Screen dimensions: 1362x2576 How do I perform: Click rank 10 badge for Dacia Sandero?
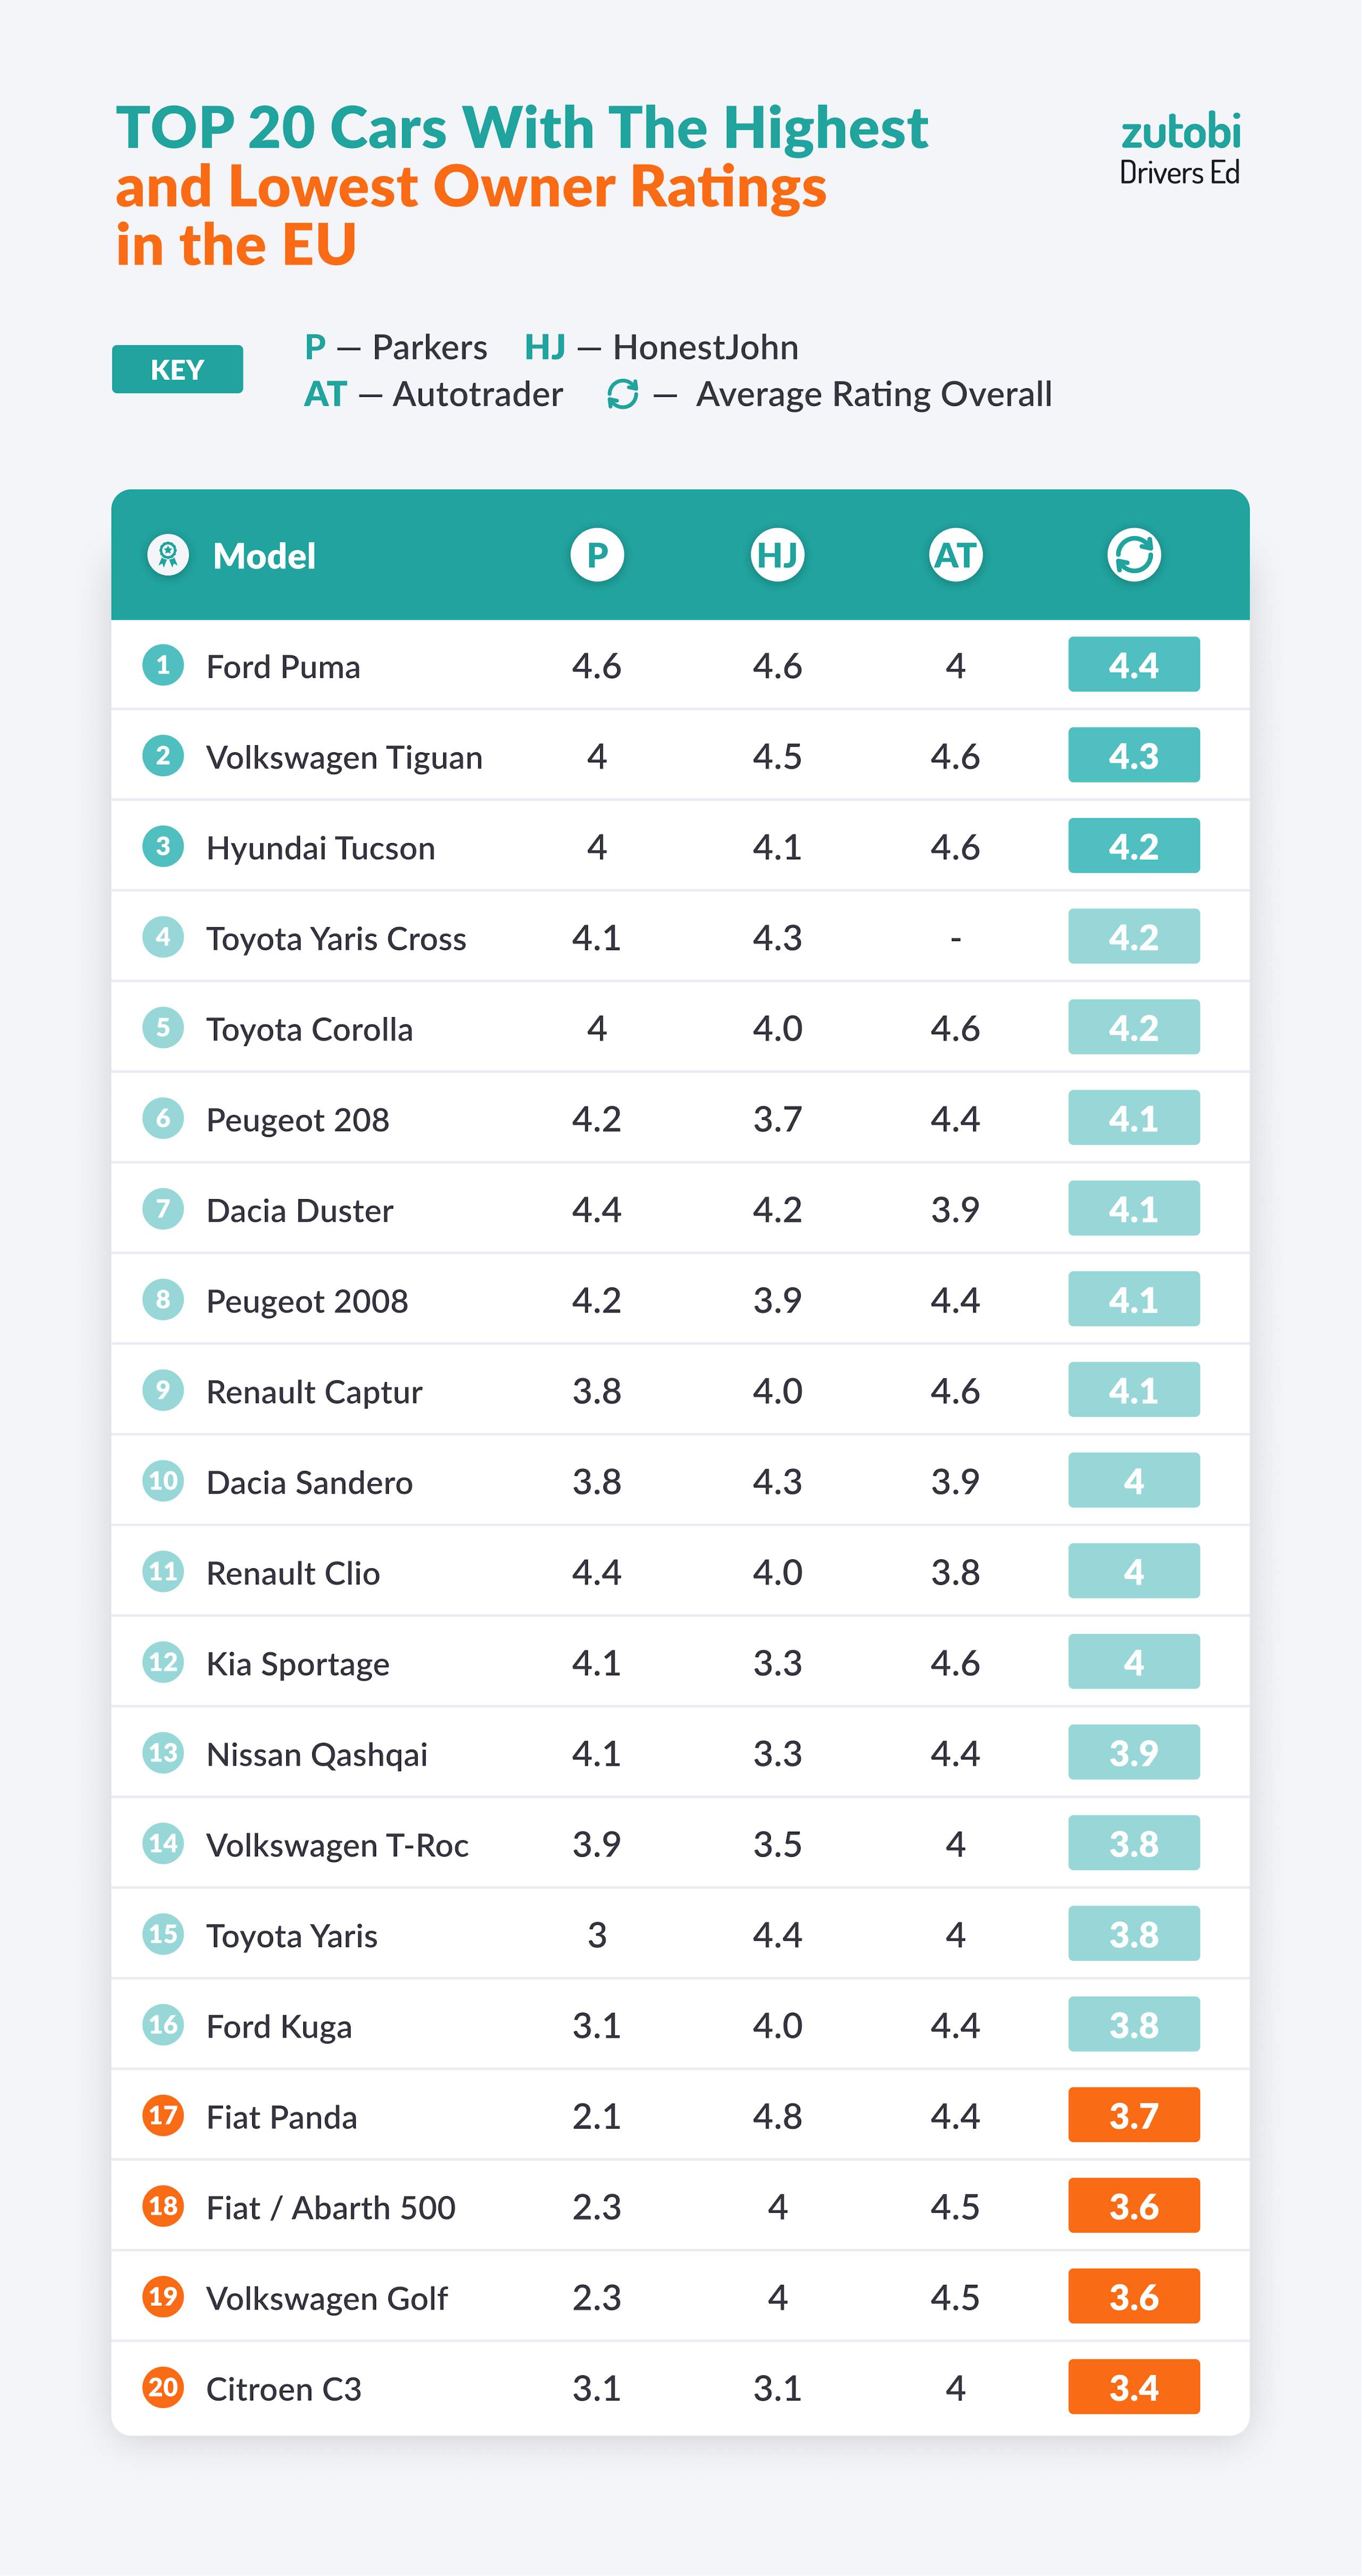(x=163, y=1480)
